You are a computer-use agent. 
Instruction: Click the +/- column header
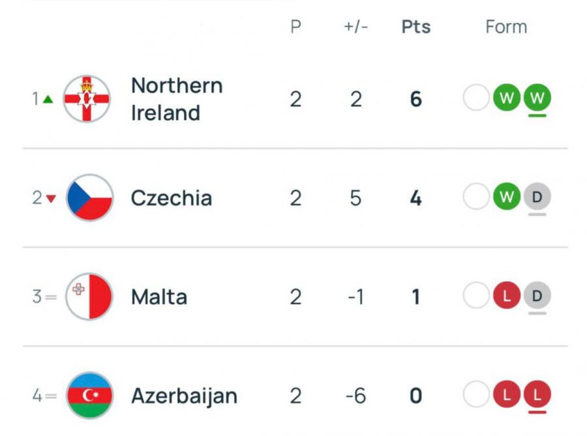point(355,27)
